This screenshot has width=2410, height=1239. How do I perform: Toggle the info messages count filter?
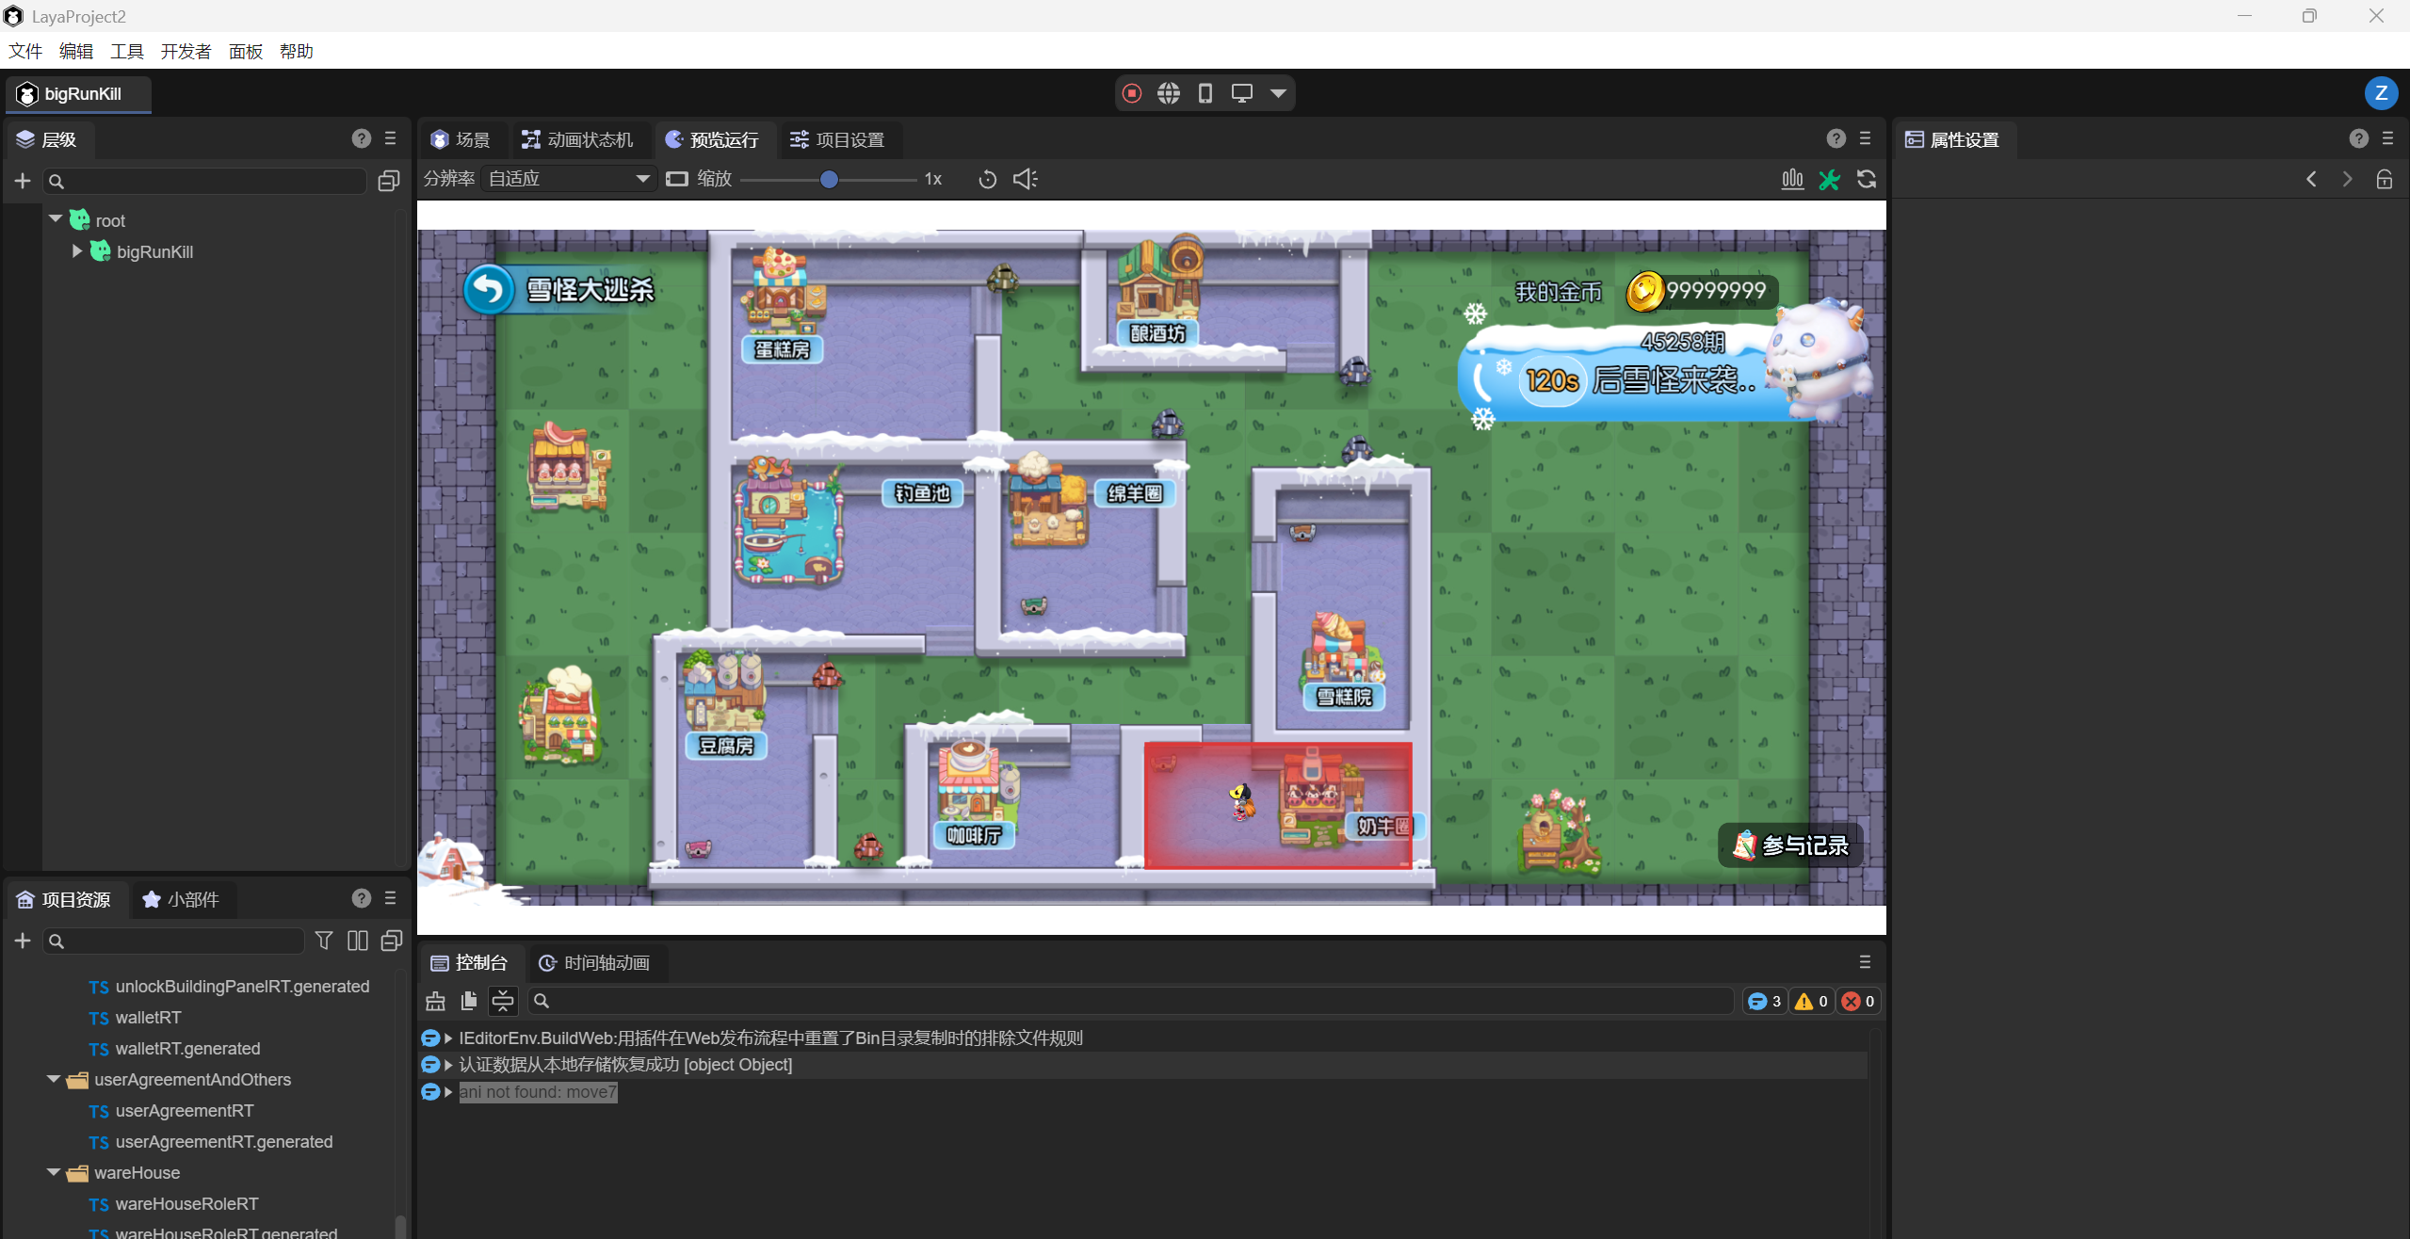(x=1765, y=1001)
